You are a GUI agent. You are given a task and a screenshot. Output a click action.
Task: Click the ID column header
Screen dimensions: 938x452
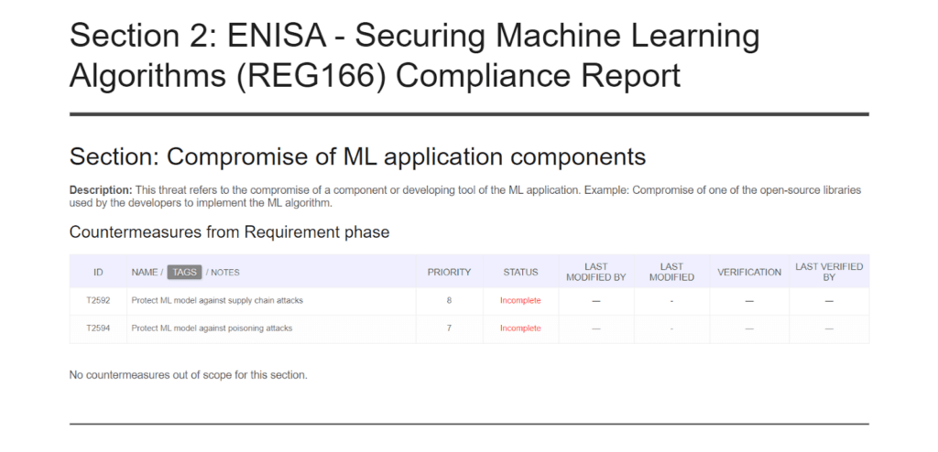point(98,272)
